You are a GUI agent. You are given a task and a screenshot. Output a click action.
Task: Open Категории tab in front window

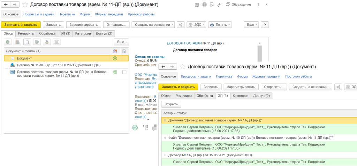(241, 96)
